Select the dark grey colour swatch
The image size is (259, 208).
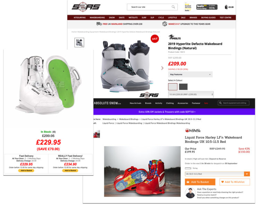[x=183, y=87]
